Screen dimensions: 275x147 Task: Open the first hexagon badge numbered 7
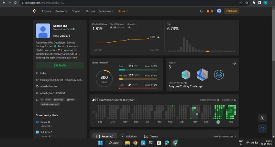pos(186,75)
